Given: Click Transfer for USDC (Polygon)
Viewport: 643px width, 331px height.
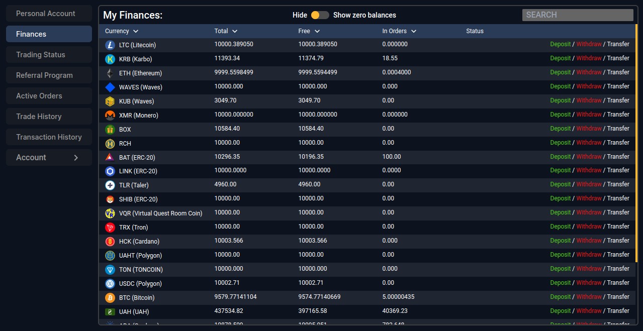Looking at the screenshot, I should [x=618, y=283].
